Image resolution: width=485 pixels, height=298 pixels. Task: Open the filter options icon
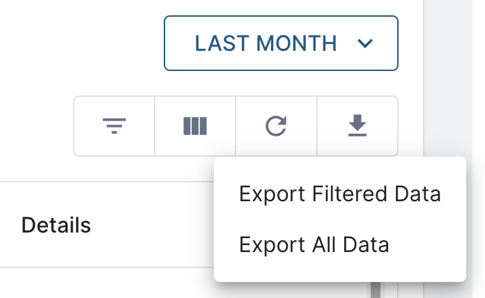pos(114,126)
